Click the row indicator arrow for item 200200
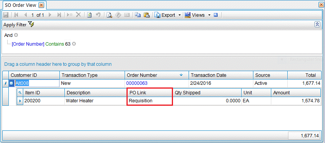 pos(20,101)
